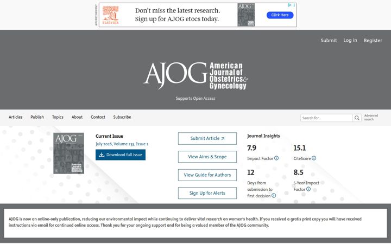Open the Subscribe menu
The width and height of the screenshot is (391, 244).
click(x=122, y=117)
